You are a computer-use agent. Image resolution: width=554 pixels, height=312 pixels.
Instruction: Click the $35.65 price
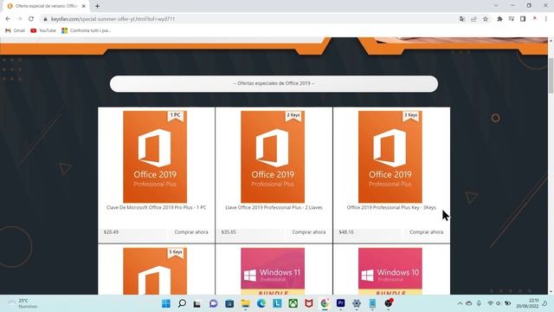229,232
